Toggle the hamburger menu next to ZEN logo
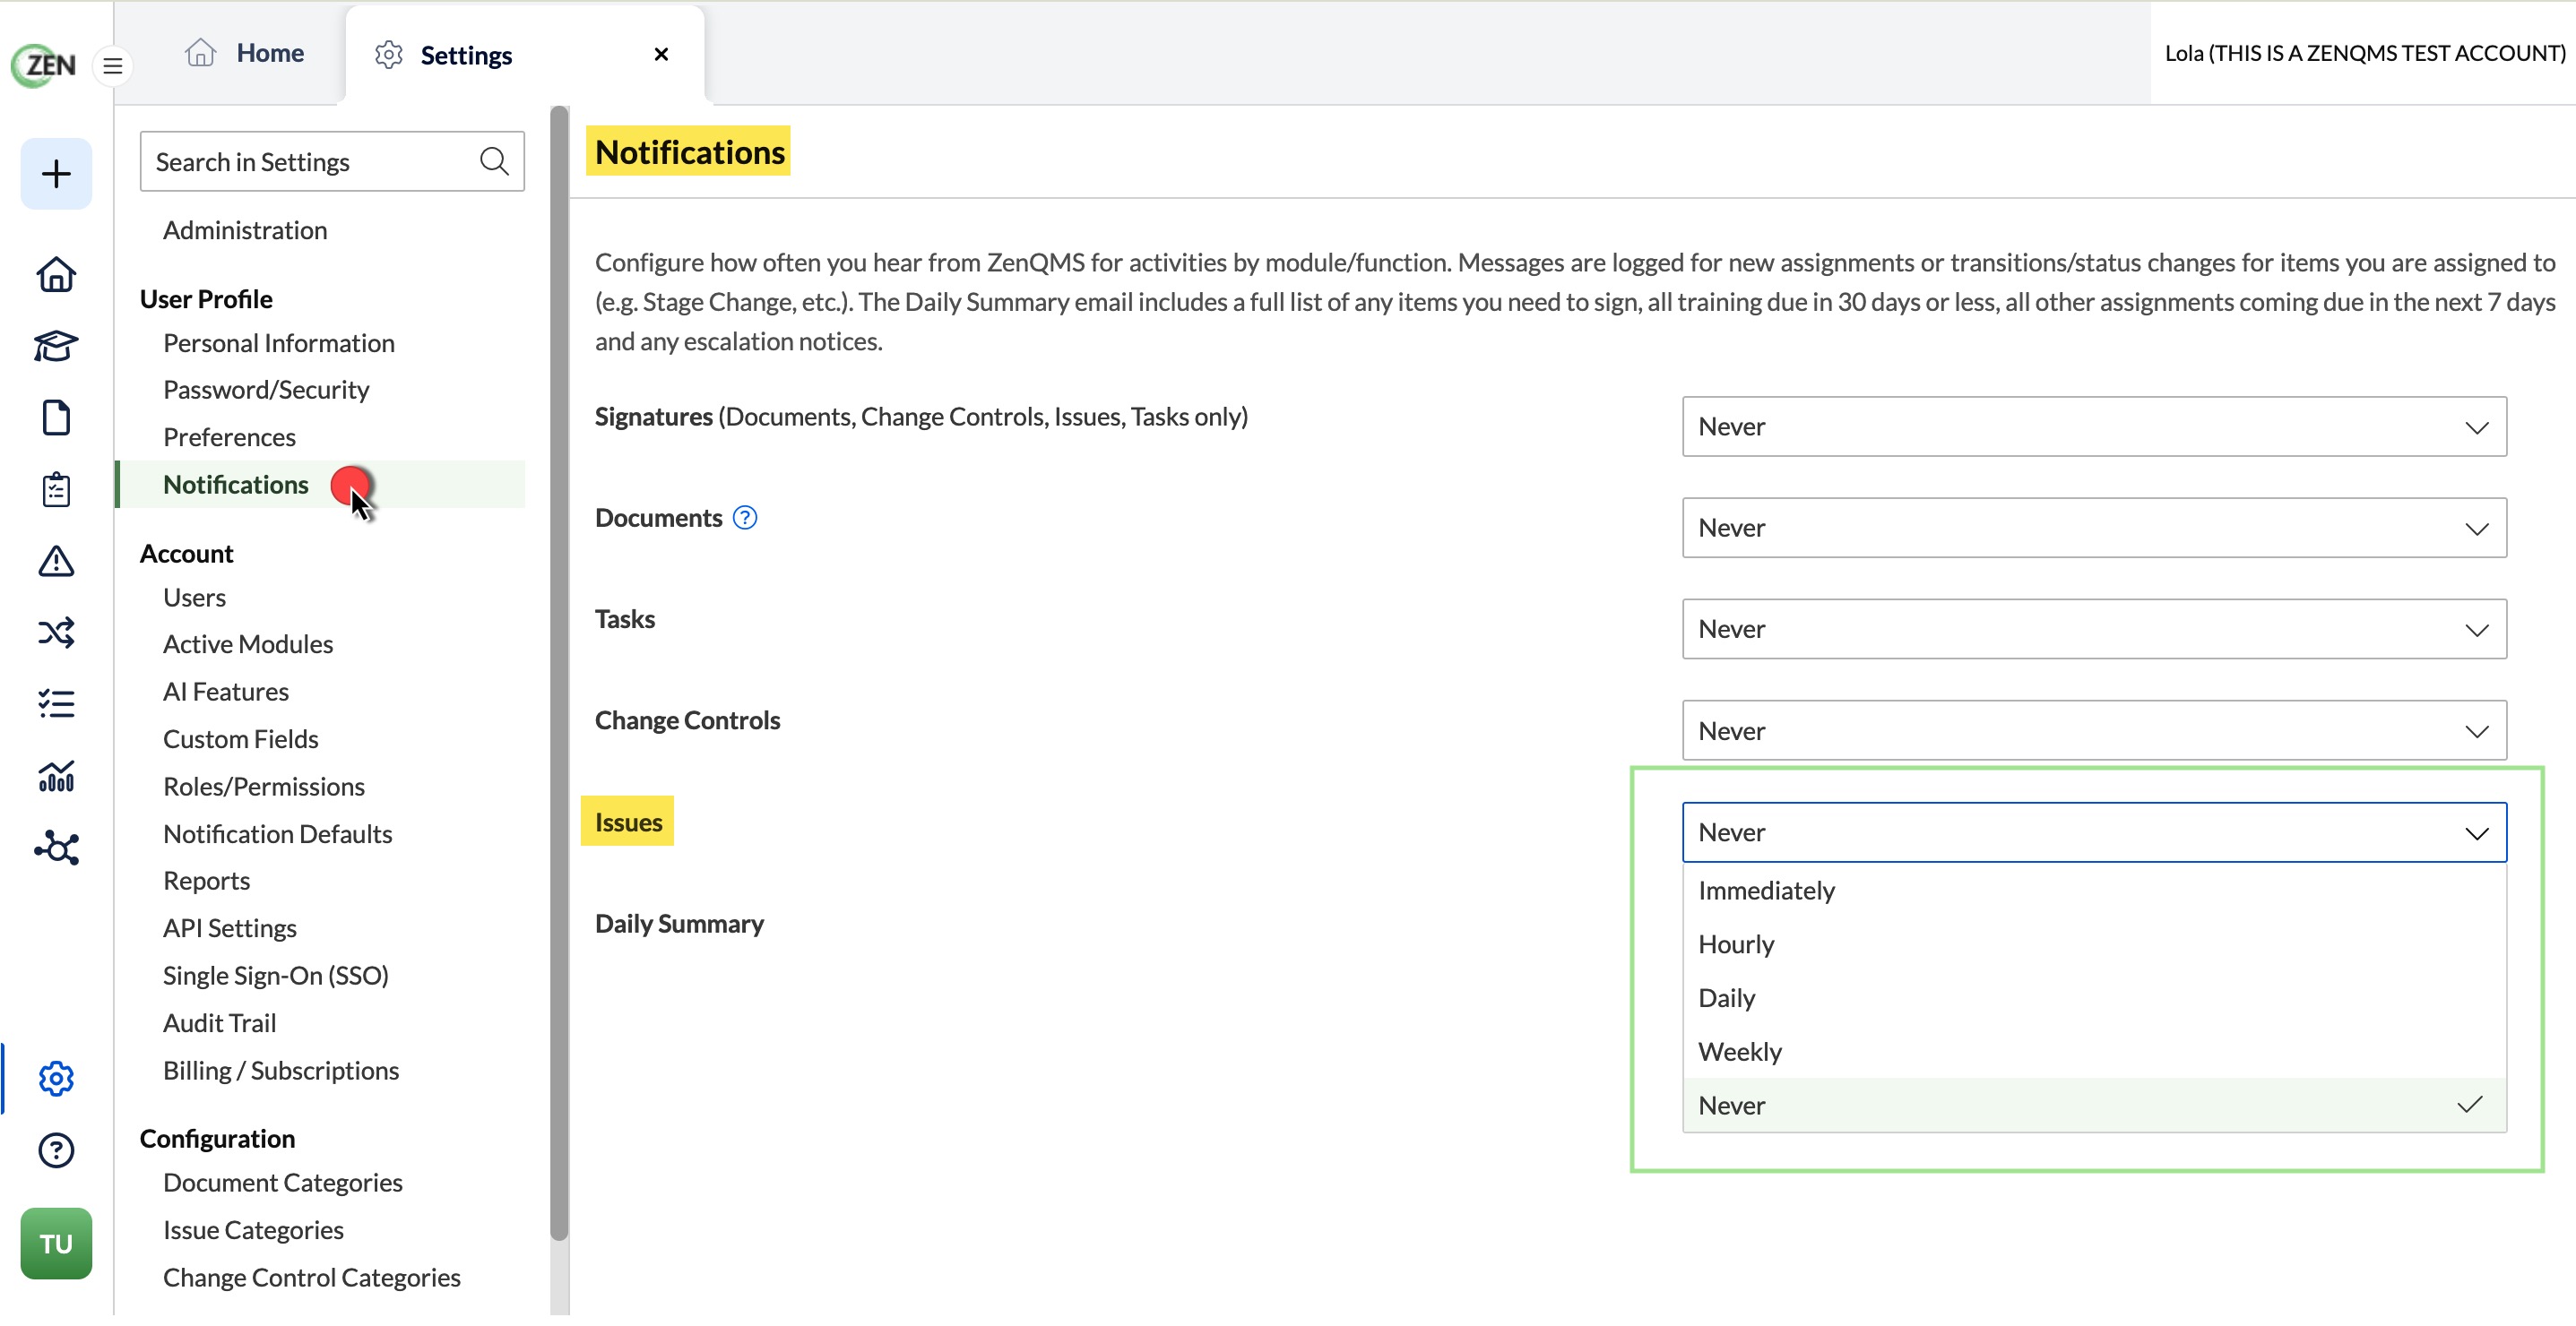The image size is (2576, 1326). coord(113,66)
